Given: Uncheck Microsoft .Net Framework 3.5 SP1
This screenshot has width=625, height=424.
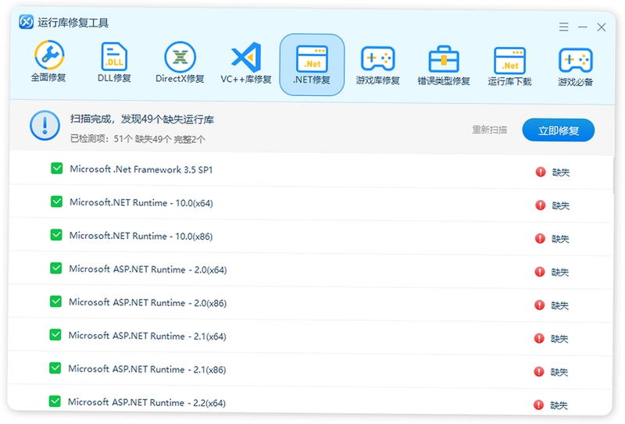Looking at the screenshot, I should pos(56,168).
